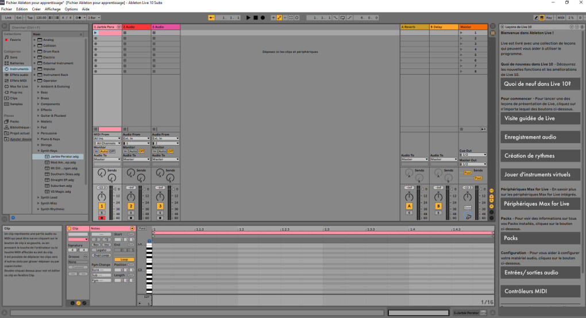This screenshot has height=318, width=586.
Task: Click track 1 pan knob
Action: pos(102,197)
